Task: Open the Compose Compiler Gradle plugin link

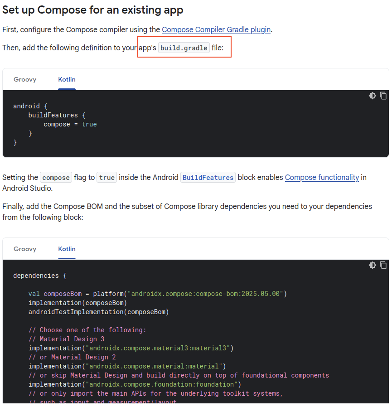Action: point(216,29)
